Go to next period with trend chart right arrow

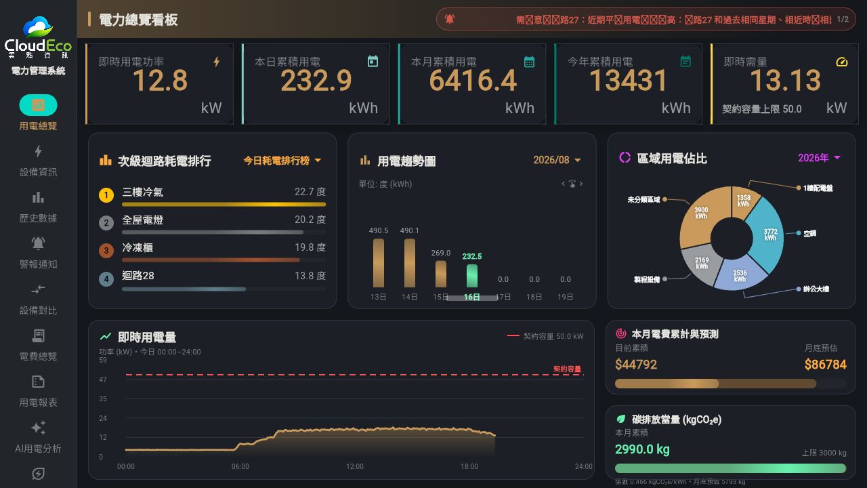[580, 184]
